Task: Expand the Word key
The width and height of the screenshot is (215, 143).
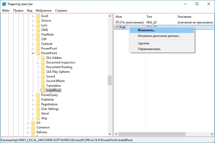Action: point(33,114)
